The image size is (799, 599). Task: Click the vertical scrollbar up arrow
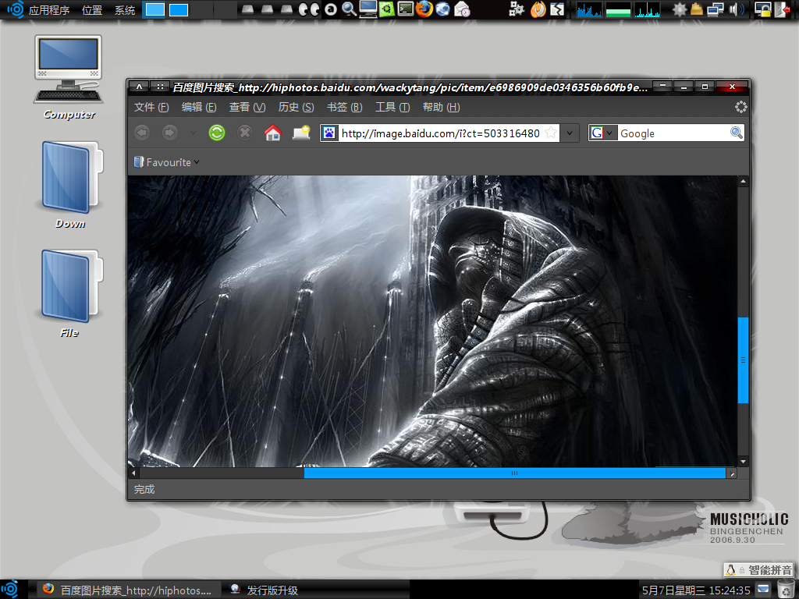point(743,181)
